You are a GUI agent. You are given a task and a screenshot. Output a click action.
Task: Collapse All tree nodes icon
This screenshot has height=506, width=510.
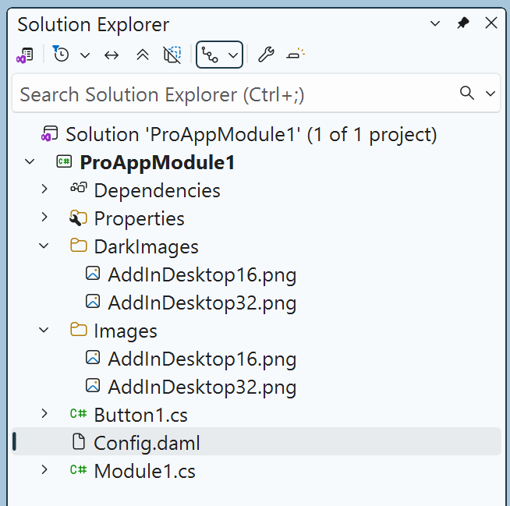point(143,55)
